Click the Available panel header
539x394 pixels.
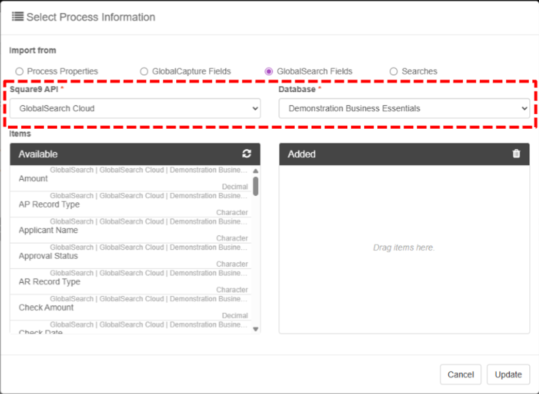click(x=135, y=154)
